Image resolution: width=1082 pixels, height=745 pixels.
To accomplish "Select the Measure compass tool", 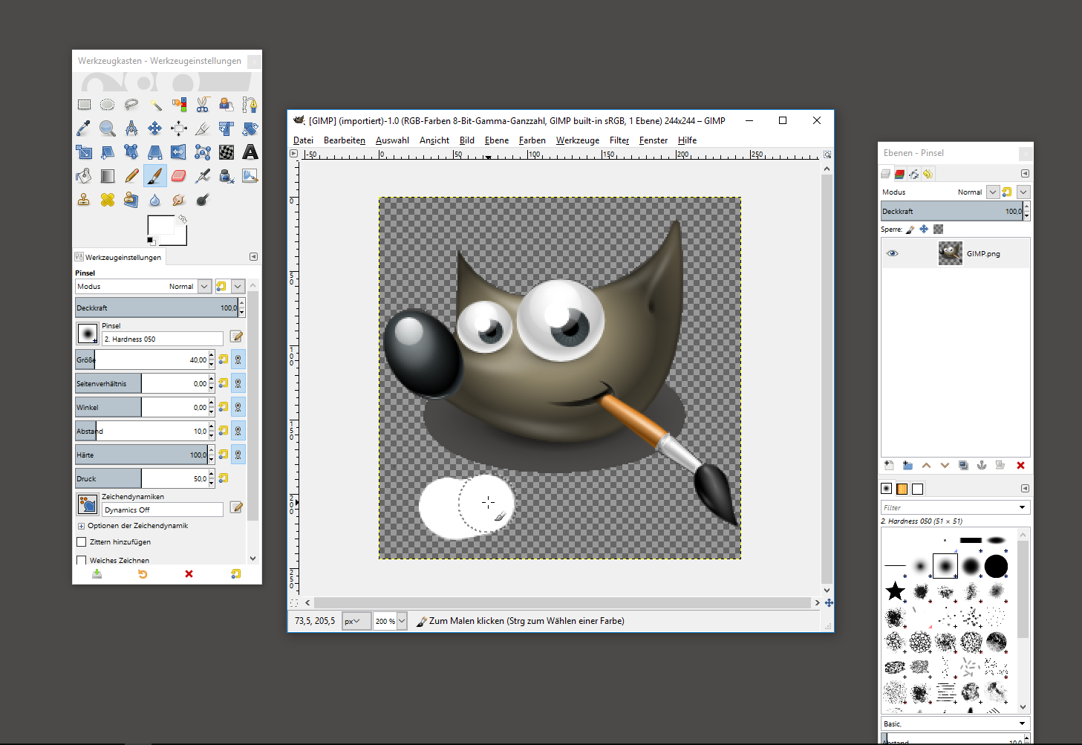I will (131, 128).
